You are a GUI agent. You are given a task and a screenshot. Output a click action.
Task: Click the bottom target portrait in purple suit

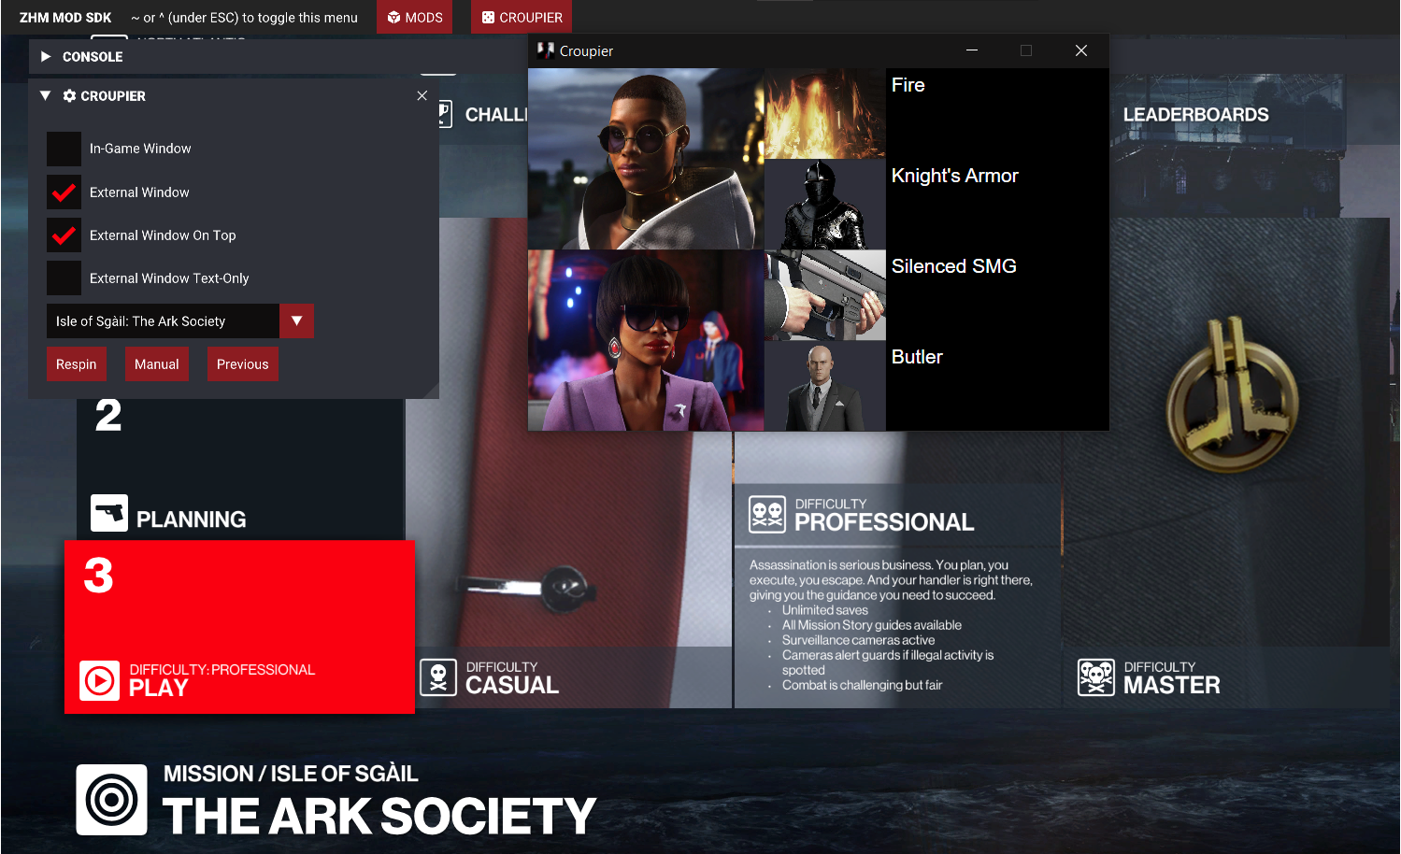coord(646,340)
